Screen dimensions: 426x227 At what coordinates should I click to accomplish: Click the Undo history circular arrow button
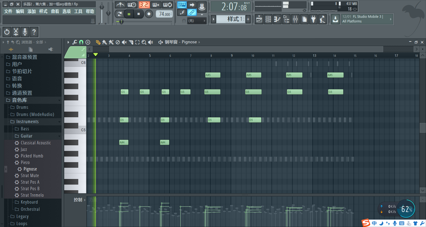pos(7,32)
